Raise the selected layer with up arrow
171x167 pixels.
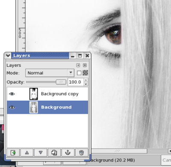pyautogui.click(x=27, y=152)
